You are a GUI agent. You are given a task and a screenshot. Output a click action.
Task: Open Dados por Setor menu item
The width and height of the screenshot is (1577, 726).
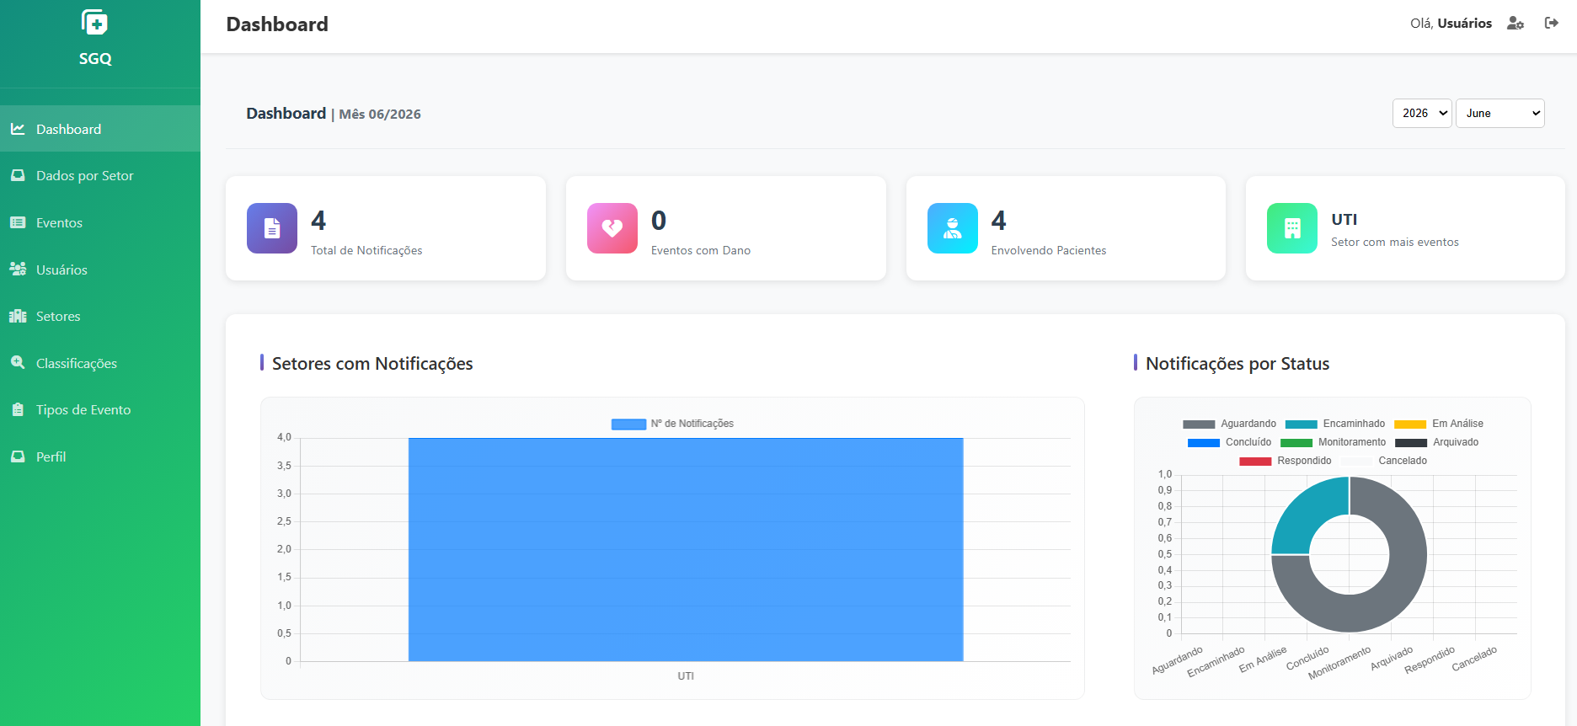coord(100,175)
